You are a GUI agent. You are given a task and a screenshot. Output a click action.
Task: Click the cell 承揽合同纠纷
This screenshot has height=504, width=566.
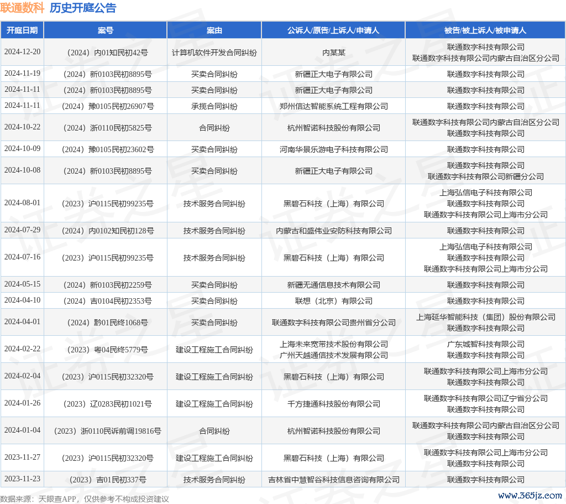click(214, 106)
